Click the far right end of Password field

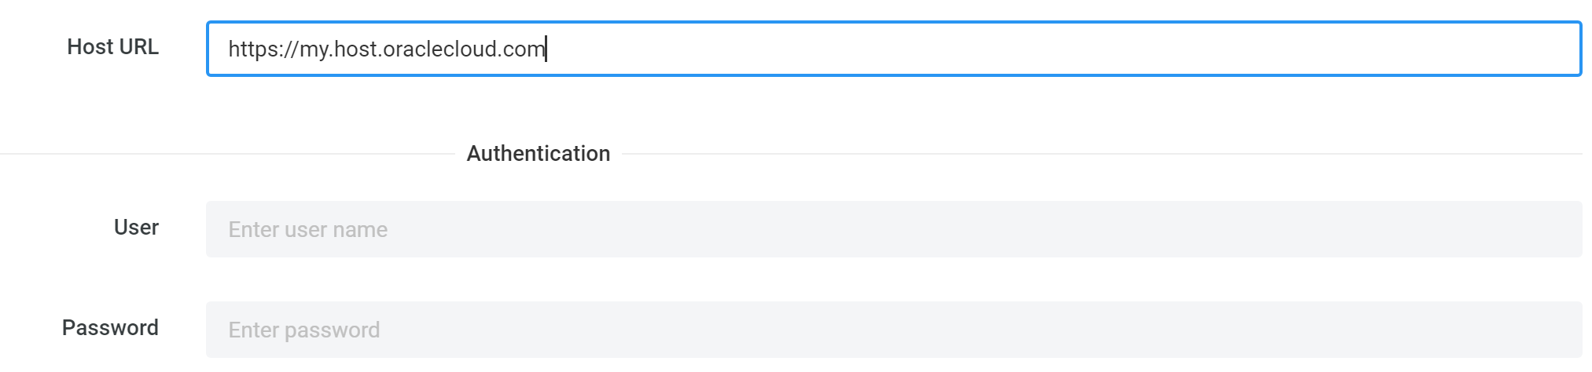click(x=1564, y=330)
